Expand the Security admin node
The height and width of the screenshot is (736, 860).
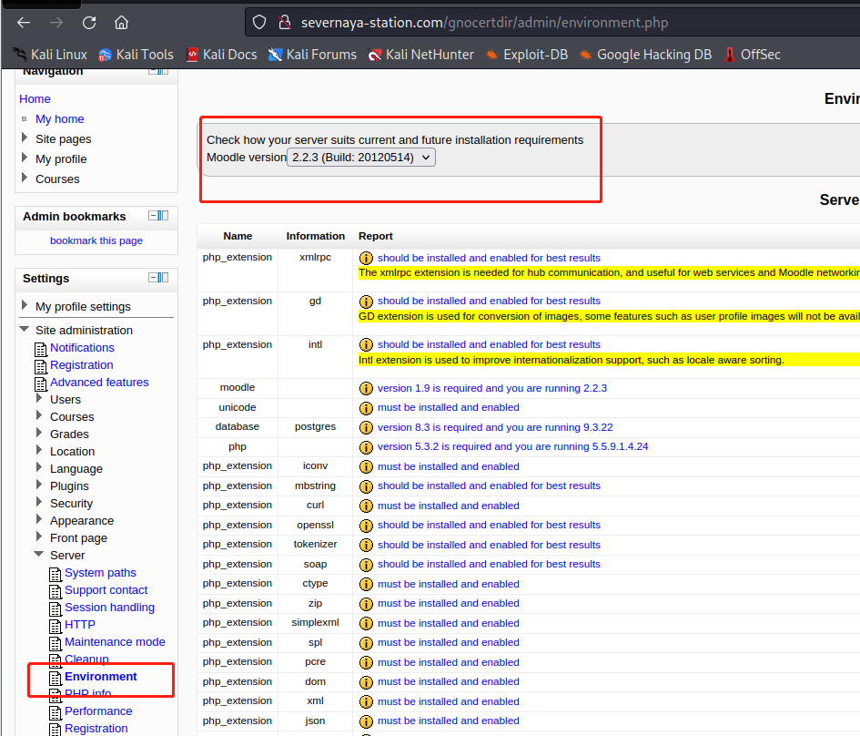39,502
